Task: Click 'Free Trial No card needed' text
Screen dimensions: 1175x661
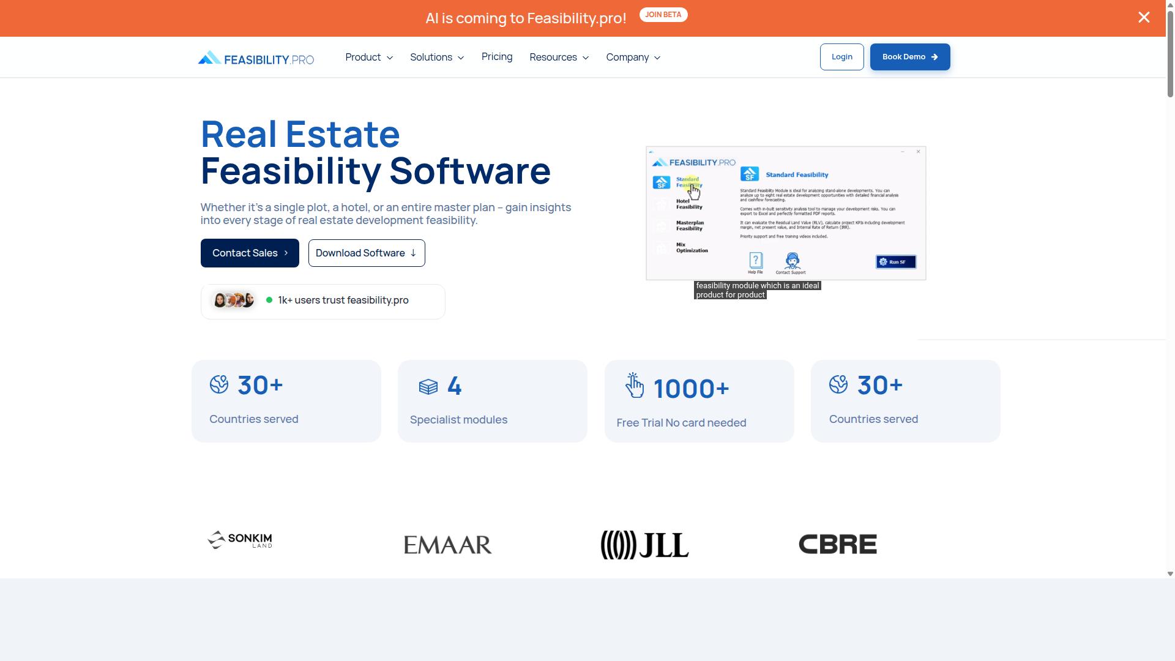Action: (x=681, y=423)
